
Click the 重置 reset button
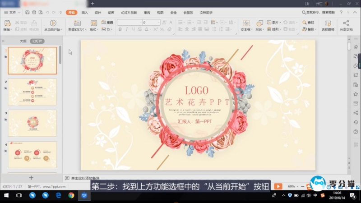pos(107,22)
